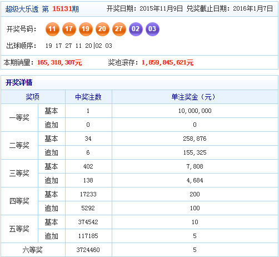The image size is (279, 257).
Task: Click the 出球顺序 label
Action: [21, 46]
